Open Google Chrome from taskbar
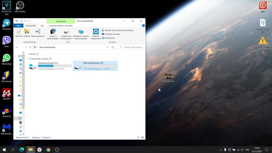Viewport: 272px width, 153px height. [48, 149]
